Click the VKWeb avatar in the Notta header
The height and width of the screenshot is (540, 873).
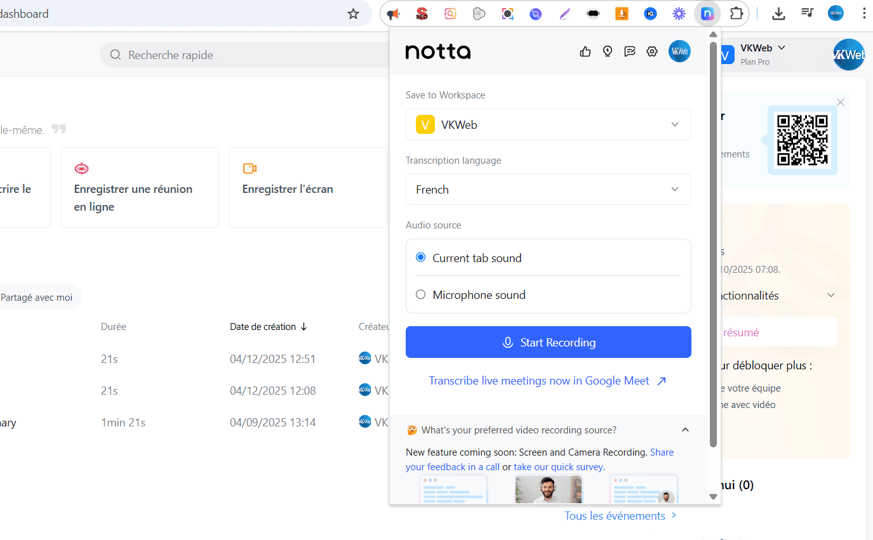679,51
